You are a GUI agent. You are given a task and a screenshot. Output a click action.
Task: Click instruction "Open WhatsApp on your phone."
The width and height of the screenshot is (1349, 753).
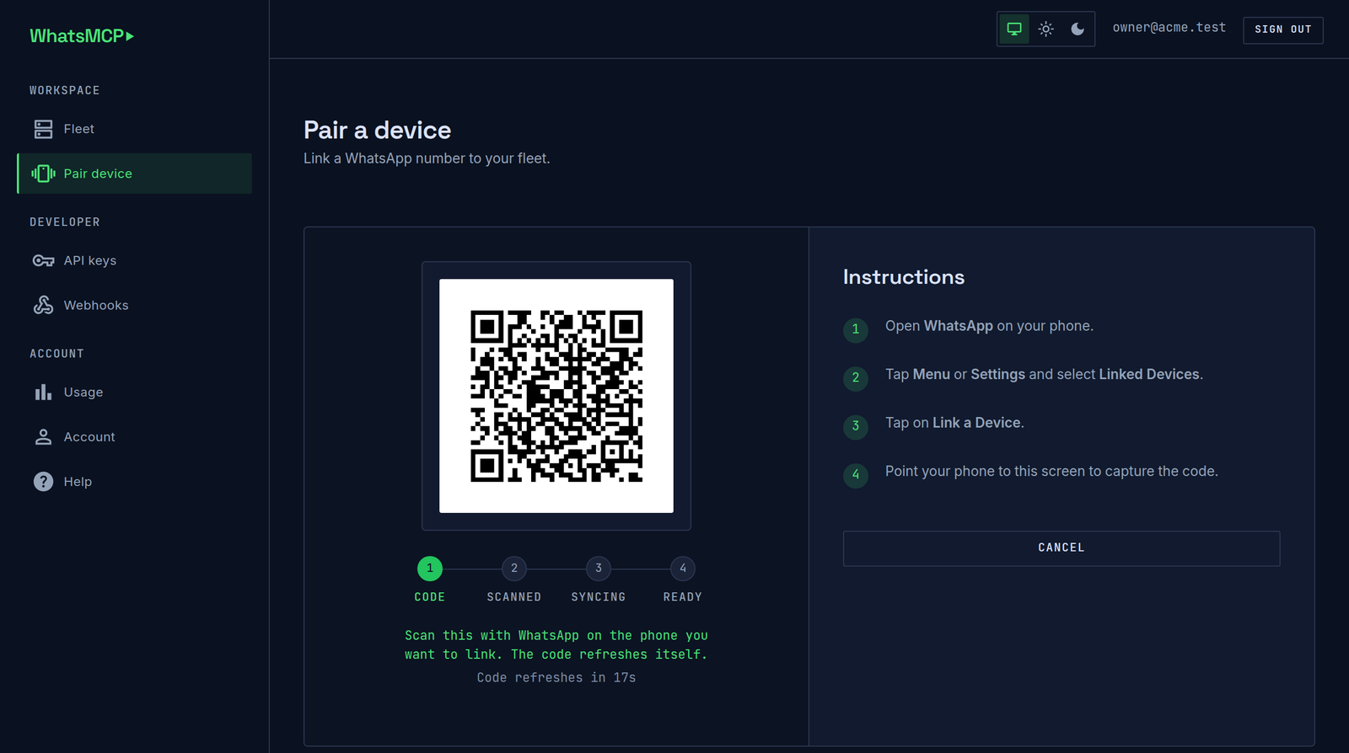989,326
